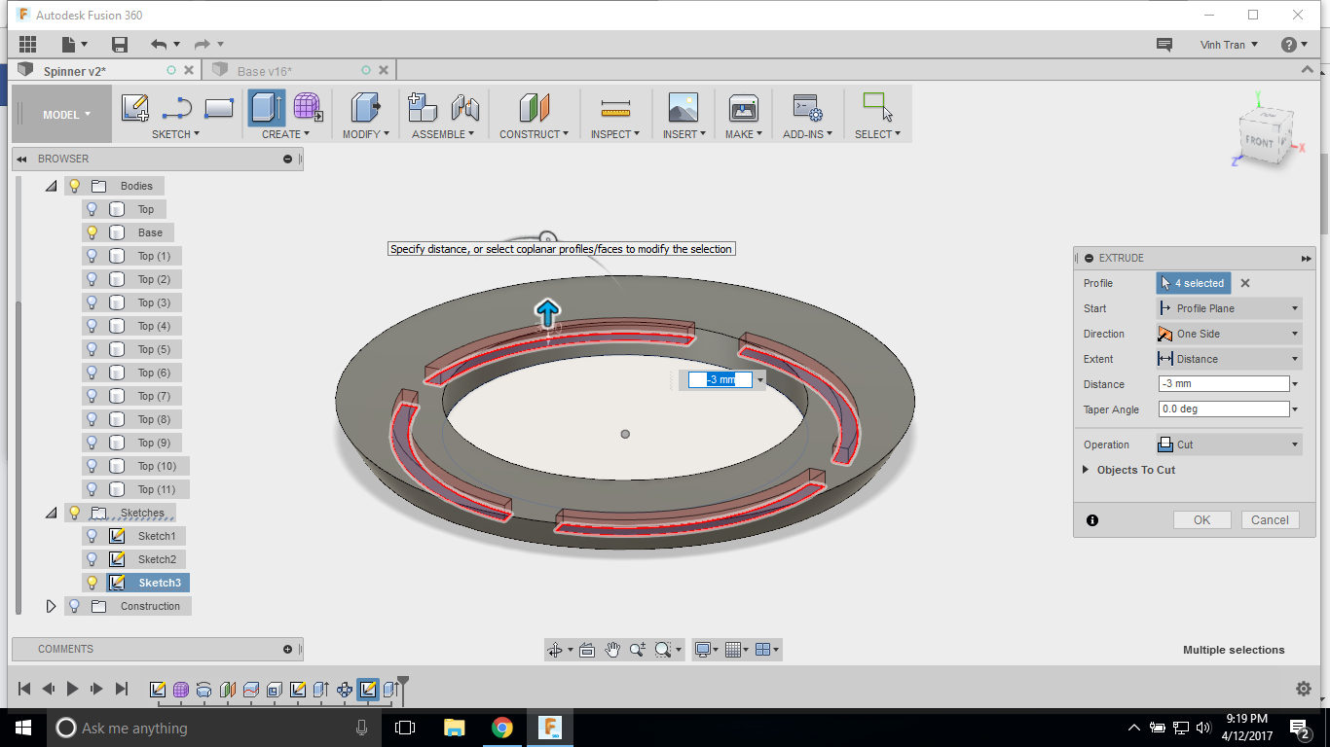
Task: Expand the Construction folder arrow
Action: (52, 606)
